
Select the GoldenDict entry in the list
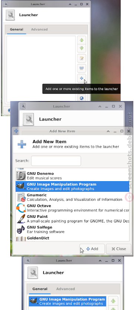click(72, 238)
